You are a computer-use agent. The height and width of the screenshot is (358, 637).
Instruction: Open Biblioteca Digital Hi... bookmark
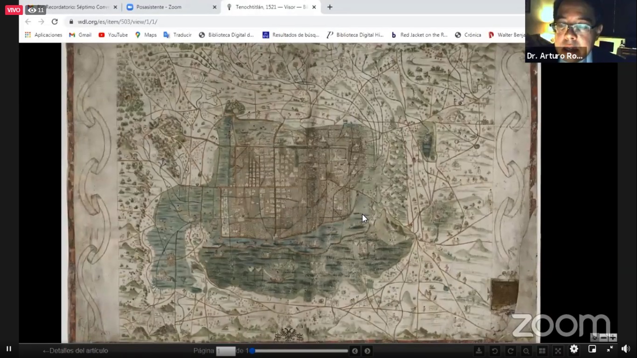point(355,35)
